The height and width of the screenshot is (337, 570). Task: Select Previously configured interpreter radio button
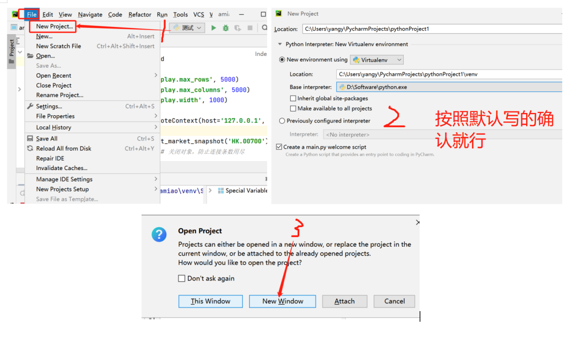click(x=282, y=121)
